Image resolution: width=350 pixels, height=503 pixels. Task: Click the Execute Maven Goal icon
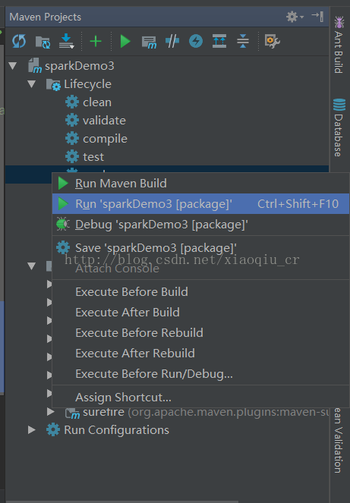(149, 42)
